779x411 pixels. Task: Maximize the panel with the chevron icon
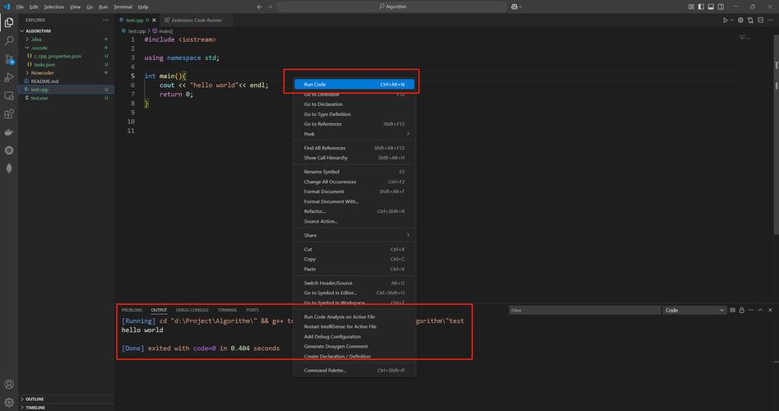(761, 310)
